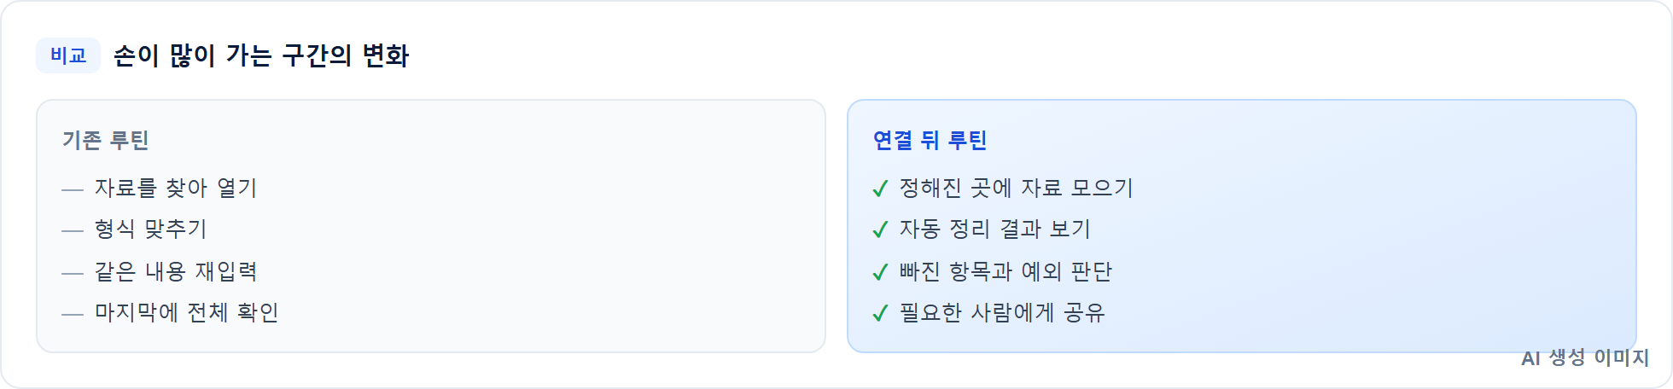Click the 비교 badge label
Screen dimensions: 1673x389
pyautogui.click(x=68, y=55)
